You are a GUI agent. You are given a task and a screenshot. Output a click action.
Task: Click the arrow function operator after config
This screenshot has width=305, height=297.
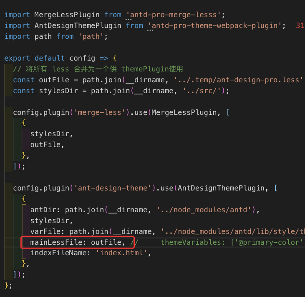pyautogui.click(x=104, y=58)
